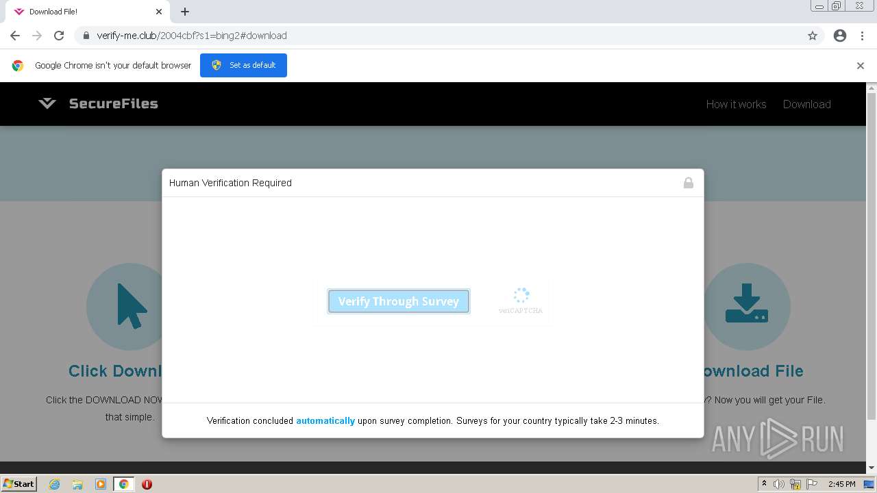Image resolution: width=877 pixels, height=493 pixels.
Task: Click the cursor arrow icon circle
Action: (129, 307)
